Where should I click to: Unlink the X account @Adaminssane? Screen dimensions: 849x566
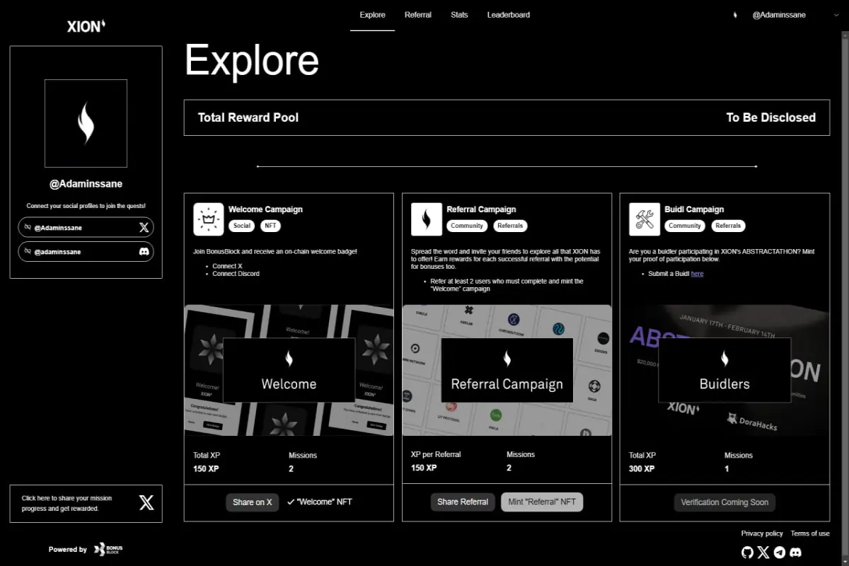point(28,227)
